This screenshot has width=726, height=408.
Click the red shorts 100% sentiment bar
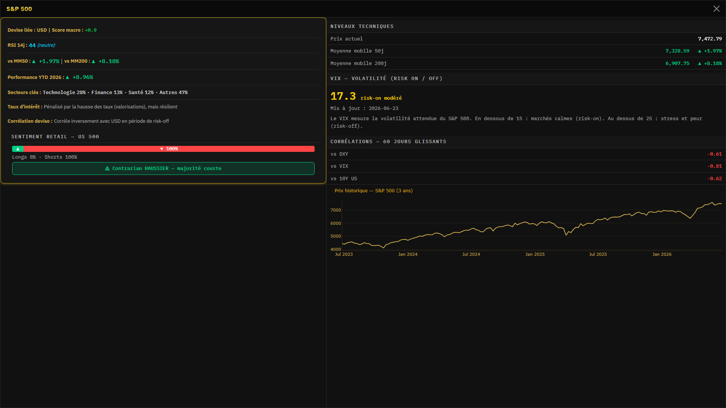click(169, 149)
